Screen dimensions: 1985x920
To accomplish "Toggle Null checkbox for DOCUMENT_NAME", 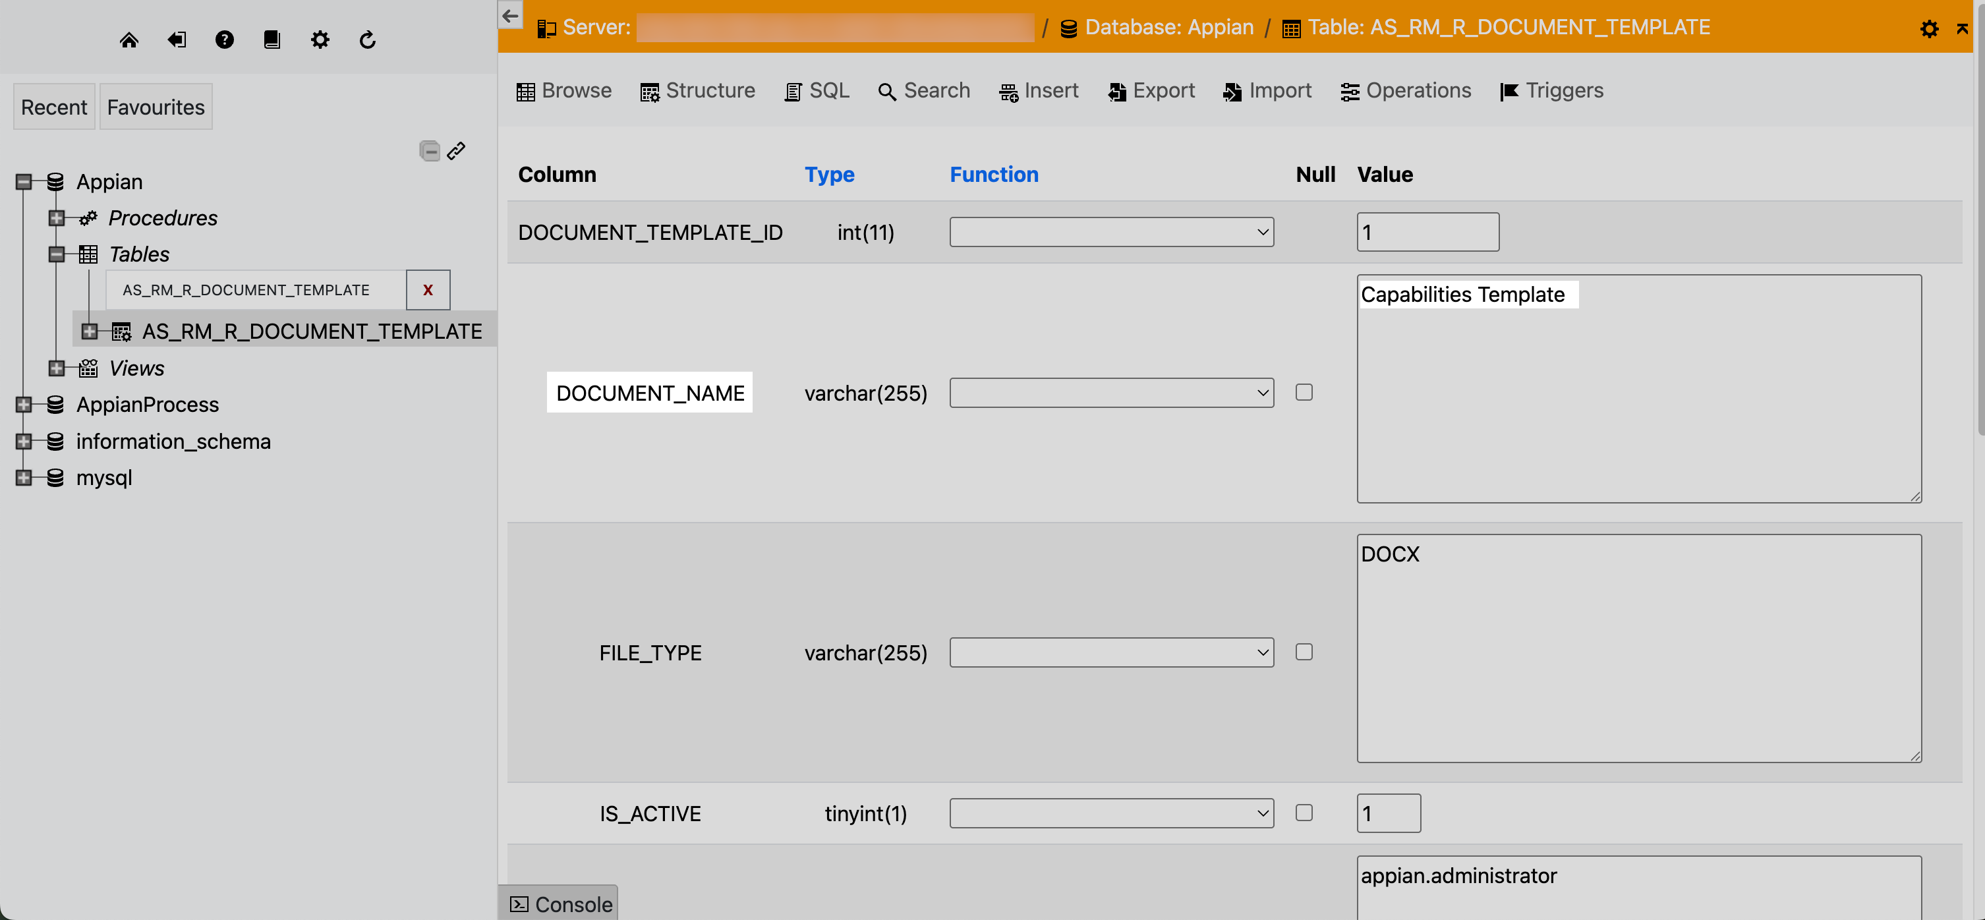I will tap(1304, 392).
